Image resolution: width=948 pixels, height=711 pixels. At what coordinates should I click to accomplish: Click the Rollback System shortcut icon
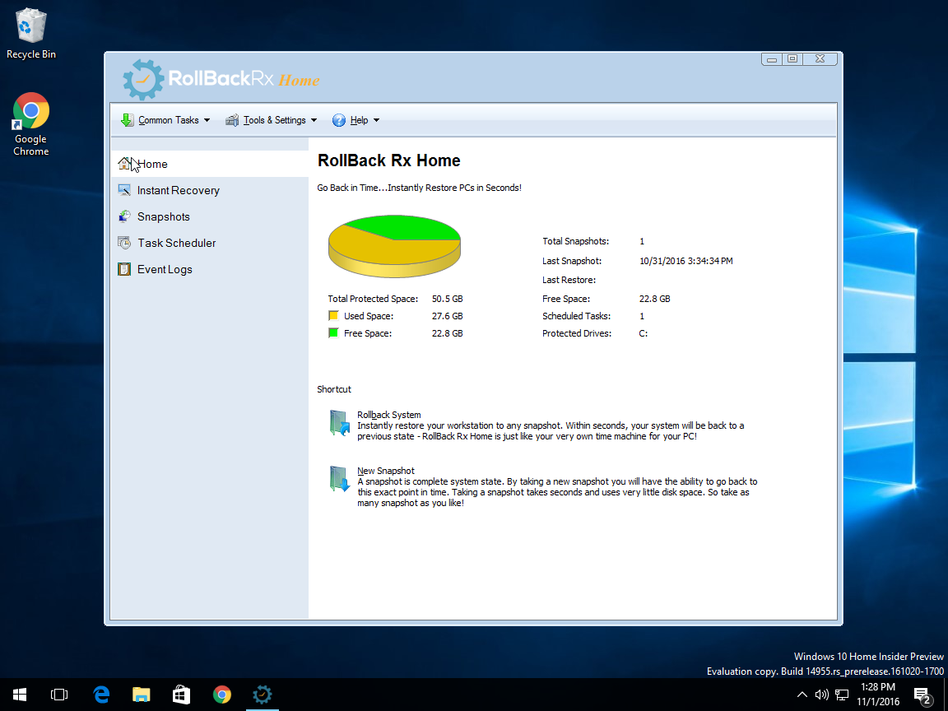(x=339, y=423)
